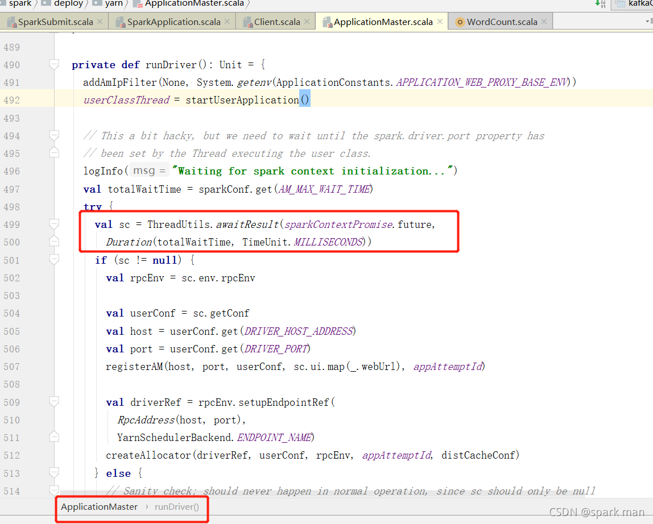Click distCacheConf argument on line 512
Viewport: 653px width, 524px height.
(478, 455)
